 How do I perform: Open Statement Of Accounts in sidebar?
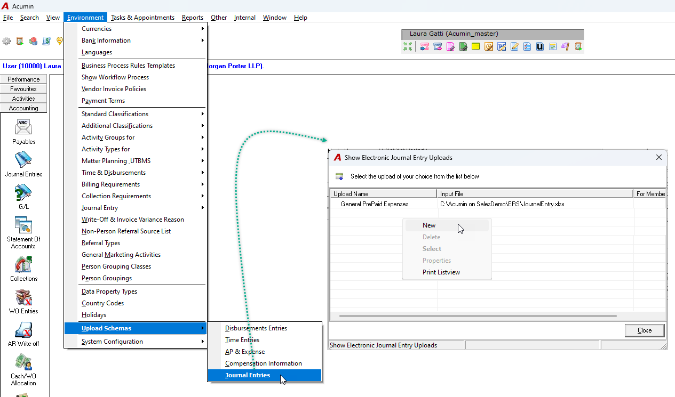pyautogui.click(x=23, y=233)
